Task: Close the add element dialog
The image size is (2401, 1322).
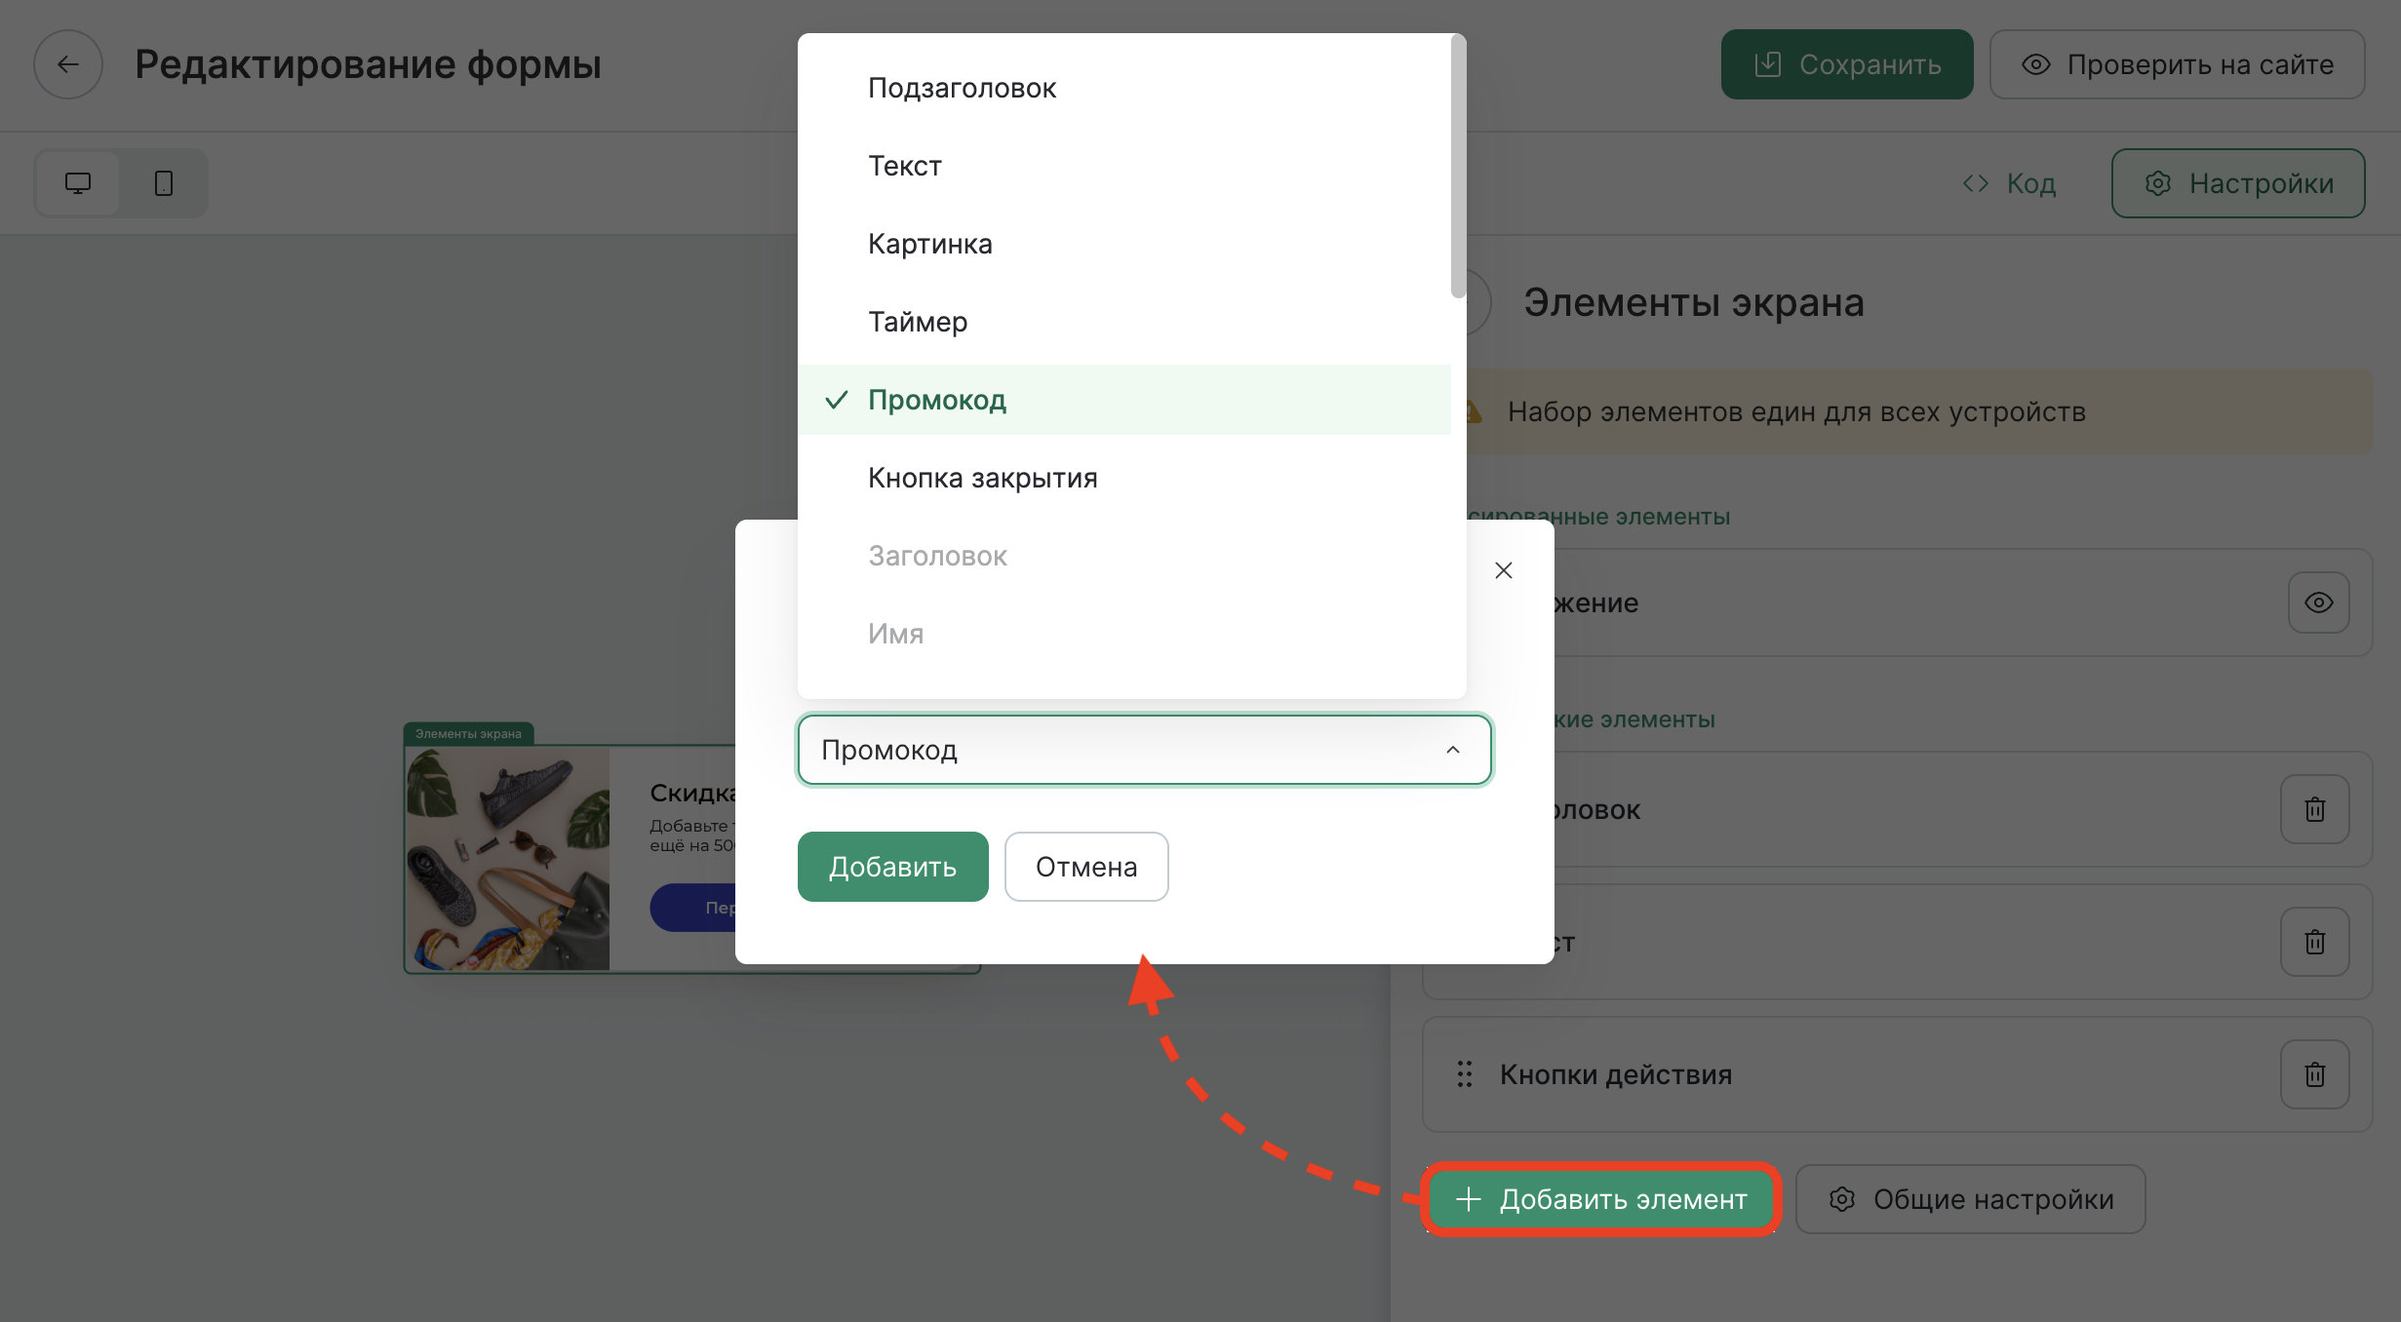Action: 1504,570
